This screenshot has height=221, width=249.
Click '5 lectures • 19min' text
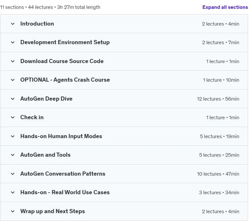[x=219, y=137]
